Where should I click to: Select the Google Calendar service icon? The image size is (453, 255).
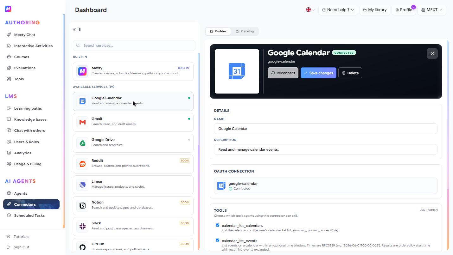(x=82, y=101)
